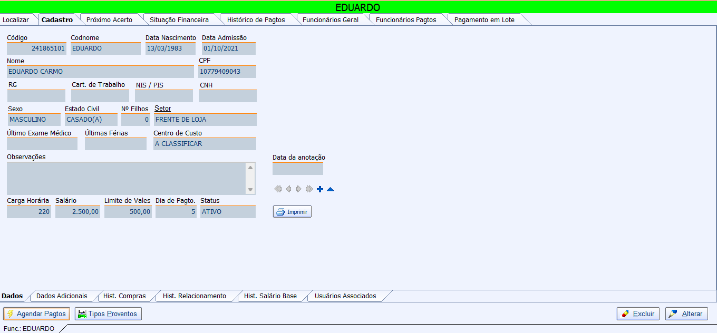The image size is (717, 333).
Task: Click Agendar Pagtos button
Action: (x=36, y=314)
